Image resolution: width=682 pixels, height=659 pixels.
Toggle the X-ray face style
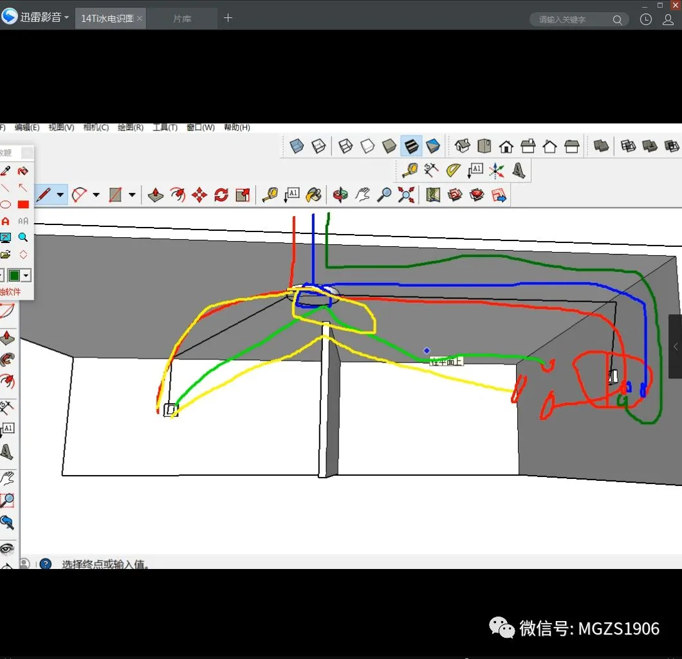(x=297, y=146)
